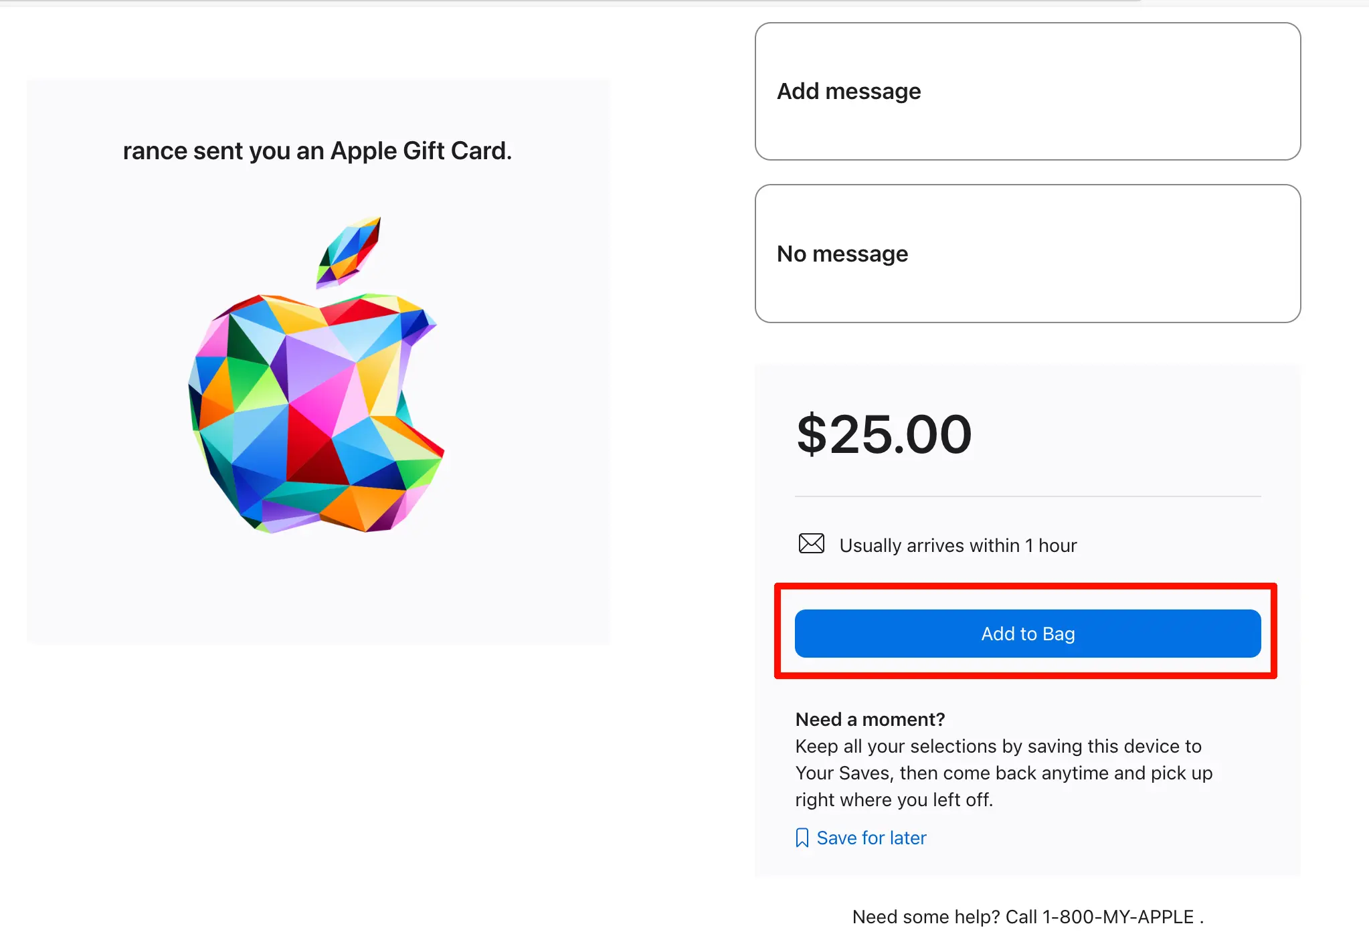This screenshot has height=942, width=1369.
Task: Click the "Your Saves" words in the paragraph
Action: coord(843,773)
